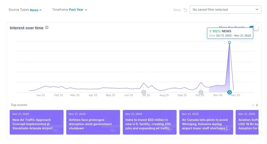The image size is (267, 144).
Task: Expand the saved filter selection combo box
Action: [x=225, y=10]
